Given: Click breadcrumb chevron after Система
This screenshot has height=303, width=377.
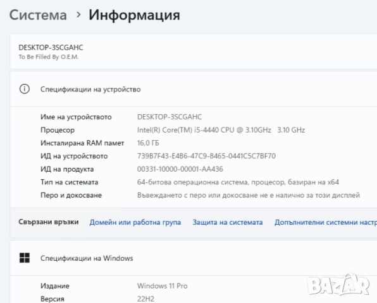Looking at the screenshot, I should coord(78,15).
